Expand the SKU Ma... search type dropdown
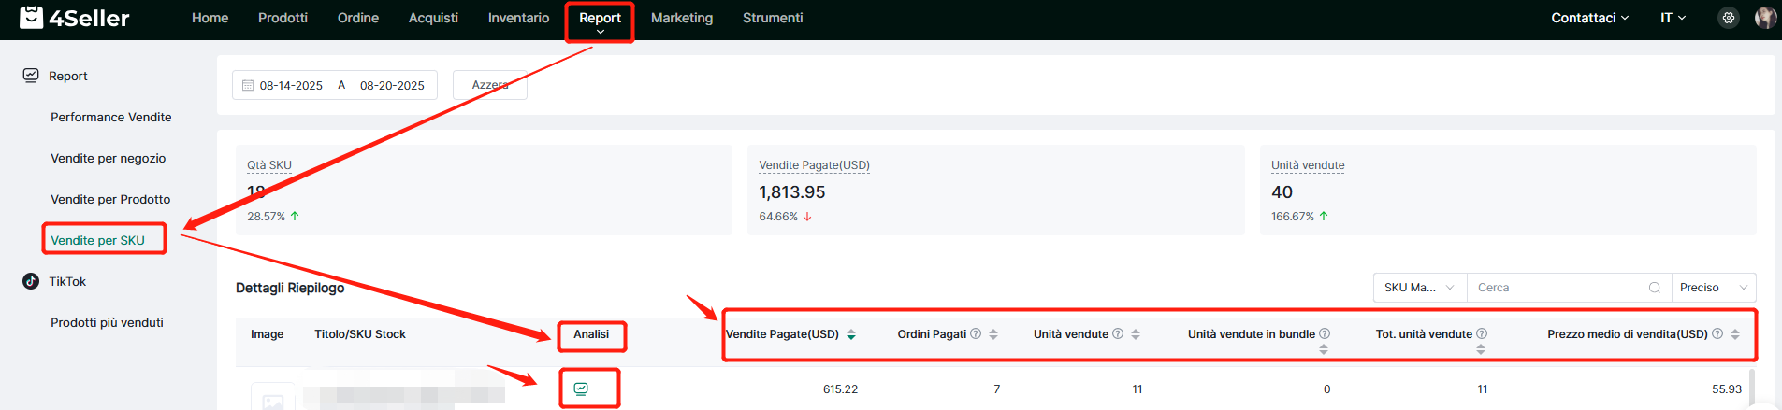The width and height of the screenshot is (1782, 410). (1419, 288)
